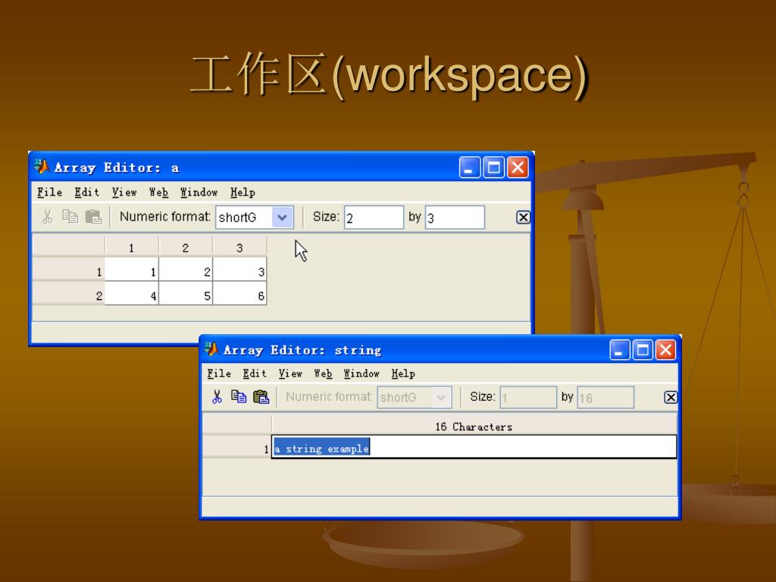The width and height of the screenshot is (776, 582).
Task: Open File menu in Array Editor a
Action: [49, 192]
